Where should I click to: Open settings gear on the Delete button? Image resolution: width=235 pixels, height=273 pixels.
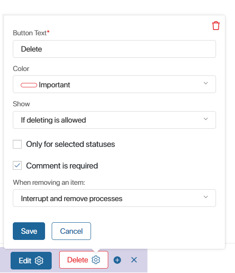click(96, 260)
